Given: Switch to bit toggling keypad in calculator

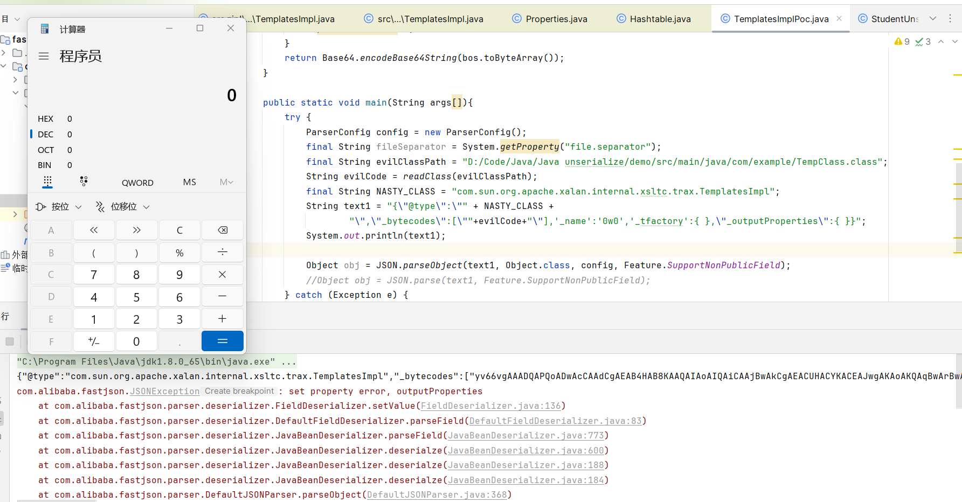Looking at the screenshot, I should pos(84,182).
